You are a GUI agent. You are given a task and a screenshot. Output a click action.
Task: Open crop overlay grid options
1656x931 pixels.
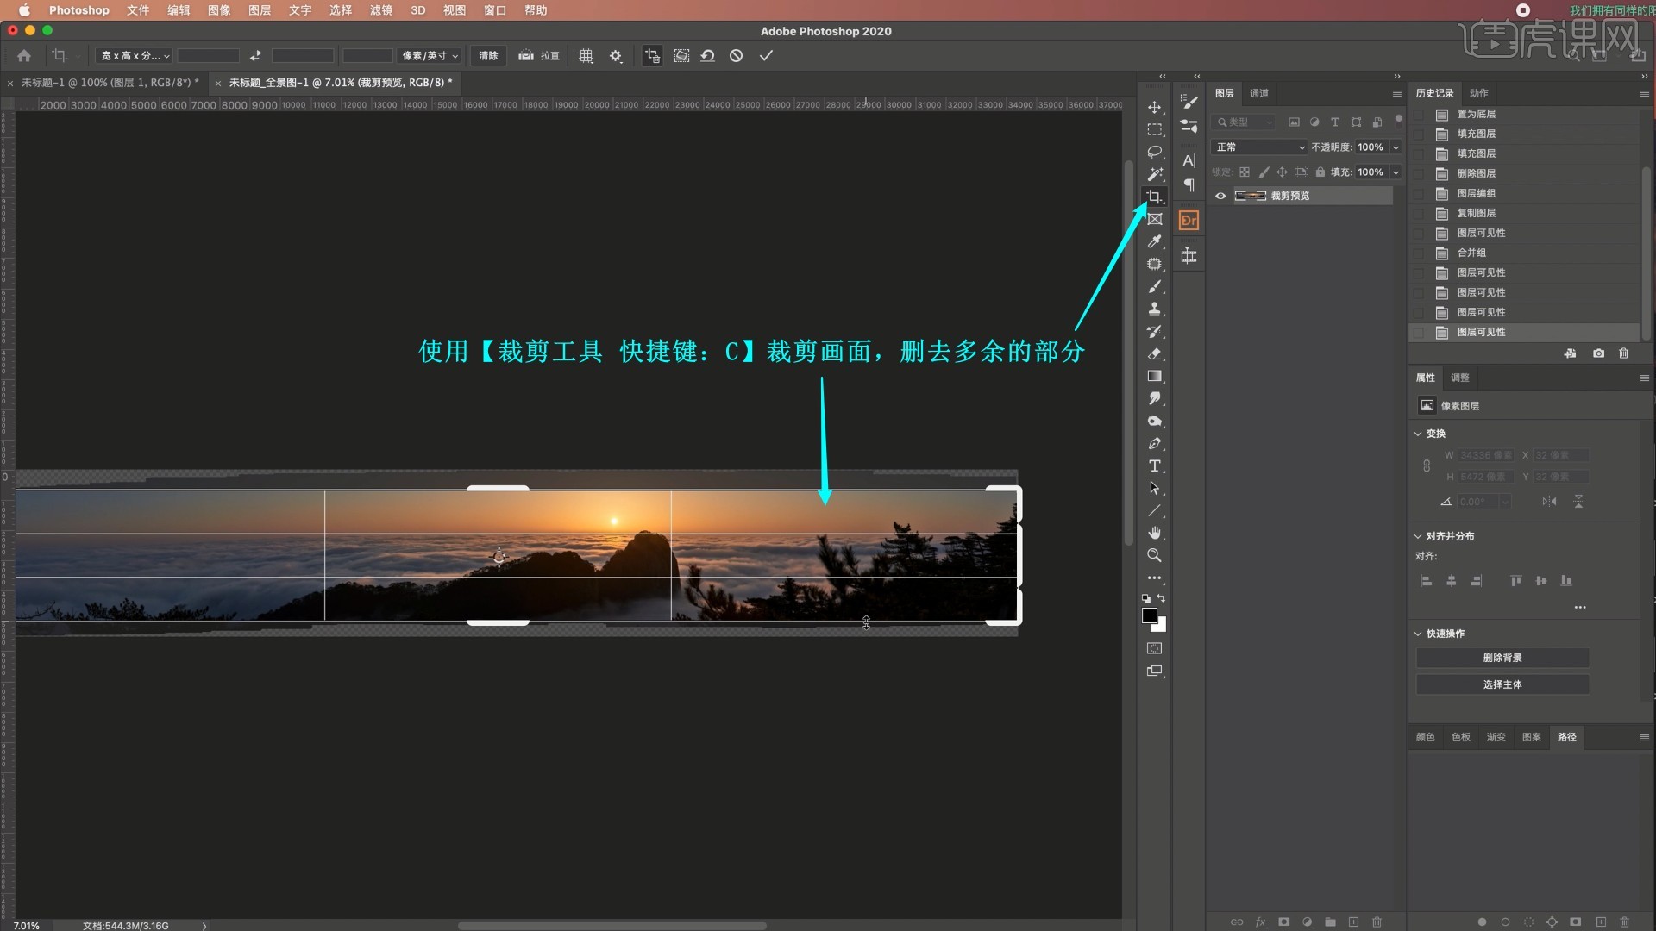[586, 55]
